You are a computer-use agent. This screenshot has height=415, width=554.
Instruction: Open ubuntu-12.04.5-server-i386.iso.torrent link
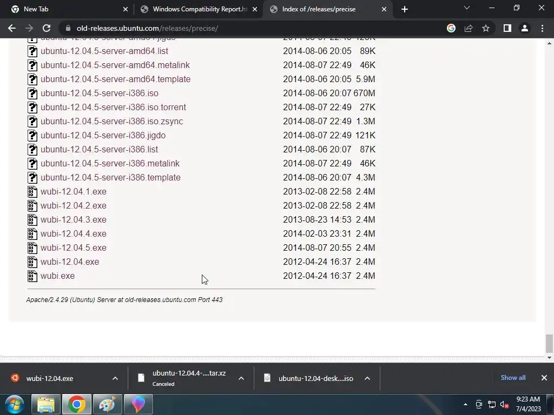[x=113, y=108]
